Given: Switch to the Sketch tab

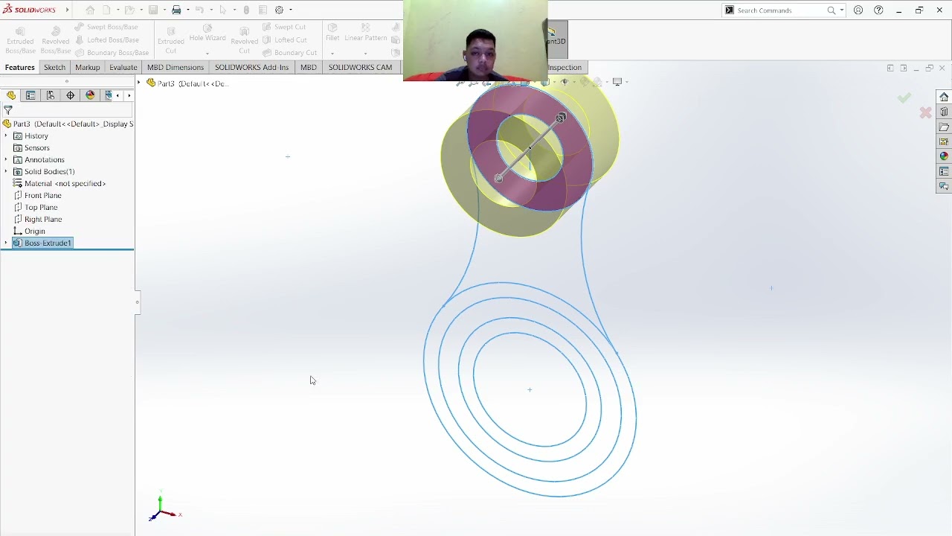Looking at the screenshot, I should (x=54, y=67).
